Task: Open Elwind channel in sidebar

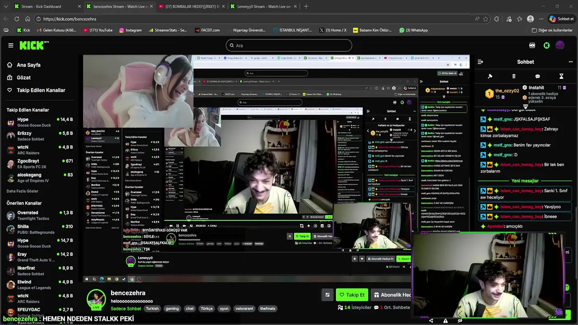Action: pos(40,285)
